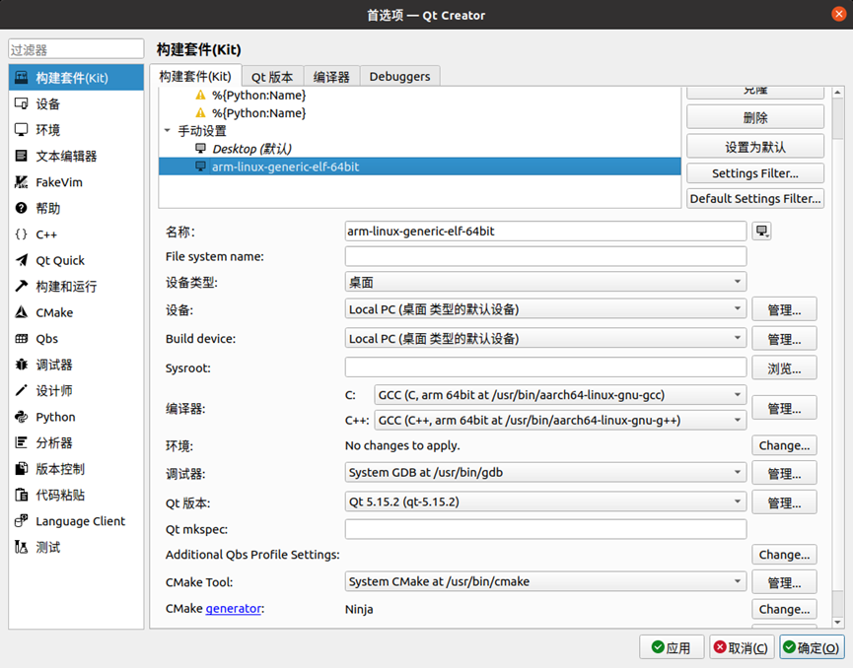
Task: Open the 设备类型 dropdown
Action: [545, 283]
